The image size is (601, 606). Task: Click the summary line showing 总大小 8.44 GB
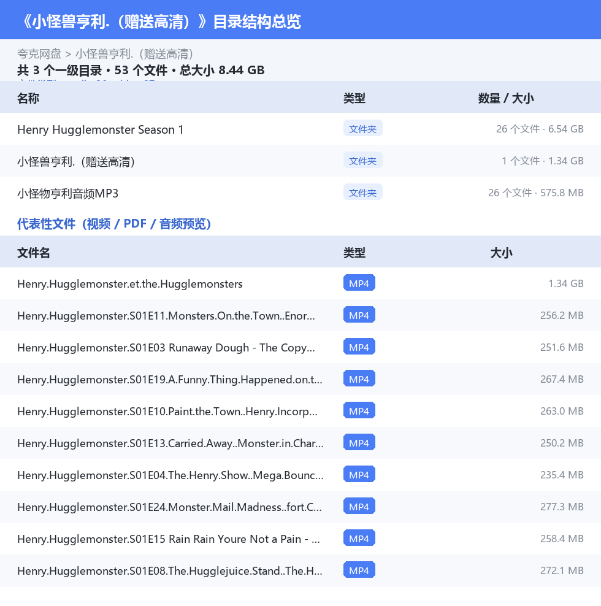(140, 71)
